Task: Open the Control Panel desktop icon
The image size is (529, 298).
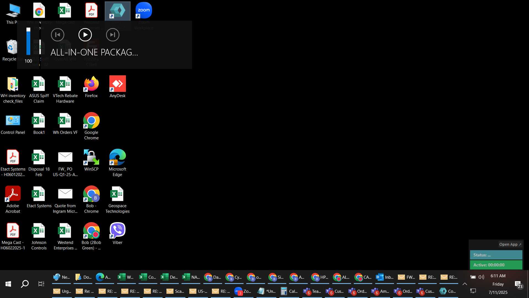Action: (13, 124)
